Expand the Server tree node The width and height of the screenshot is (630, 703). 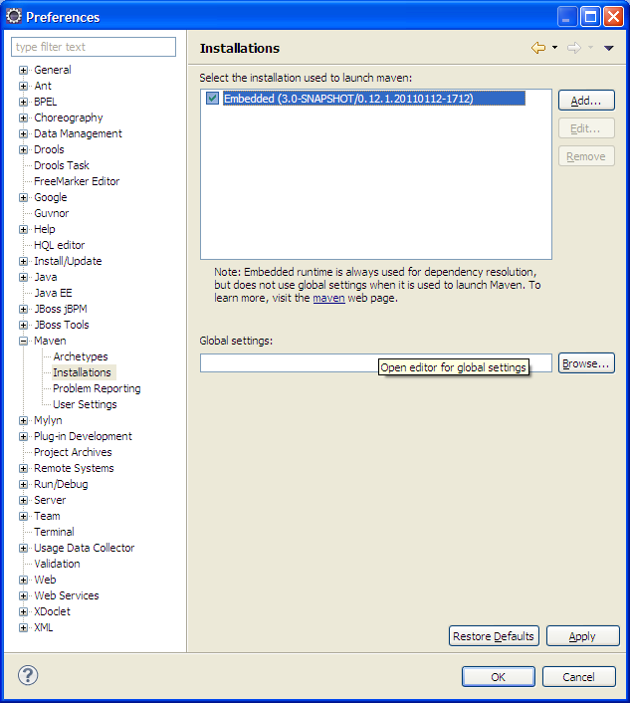[23, 500]
